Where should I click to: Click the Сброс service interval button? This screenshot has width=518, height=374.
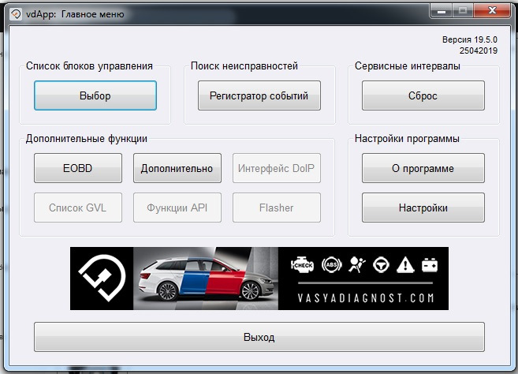(423, 95)
